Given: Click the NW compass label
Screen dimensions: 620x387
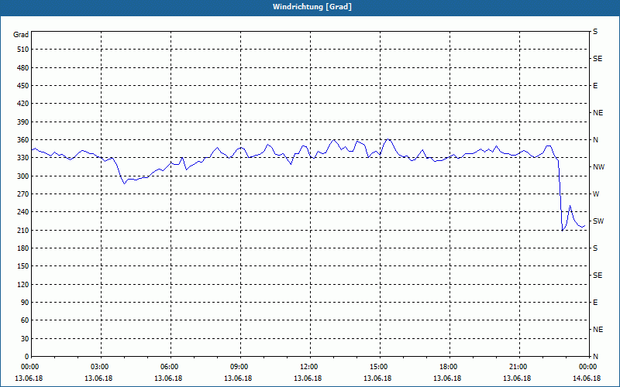Looking at the screenshot, I should coord(598,167).
